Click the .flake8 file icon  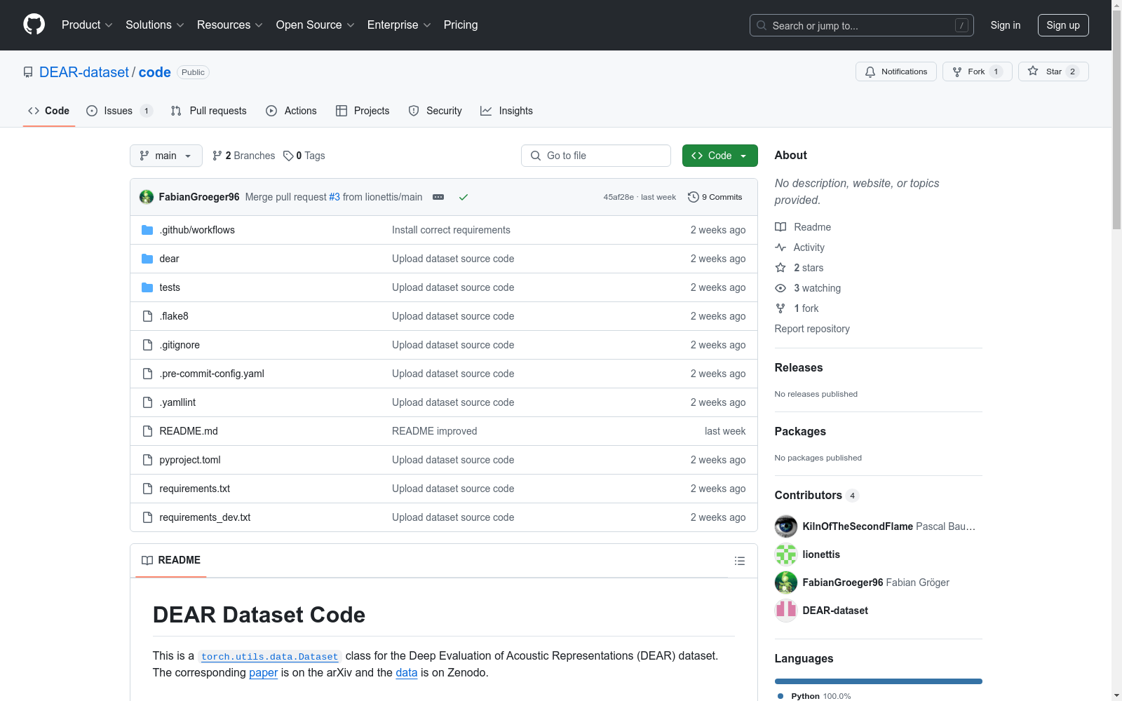147,316
